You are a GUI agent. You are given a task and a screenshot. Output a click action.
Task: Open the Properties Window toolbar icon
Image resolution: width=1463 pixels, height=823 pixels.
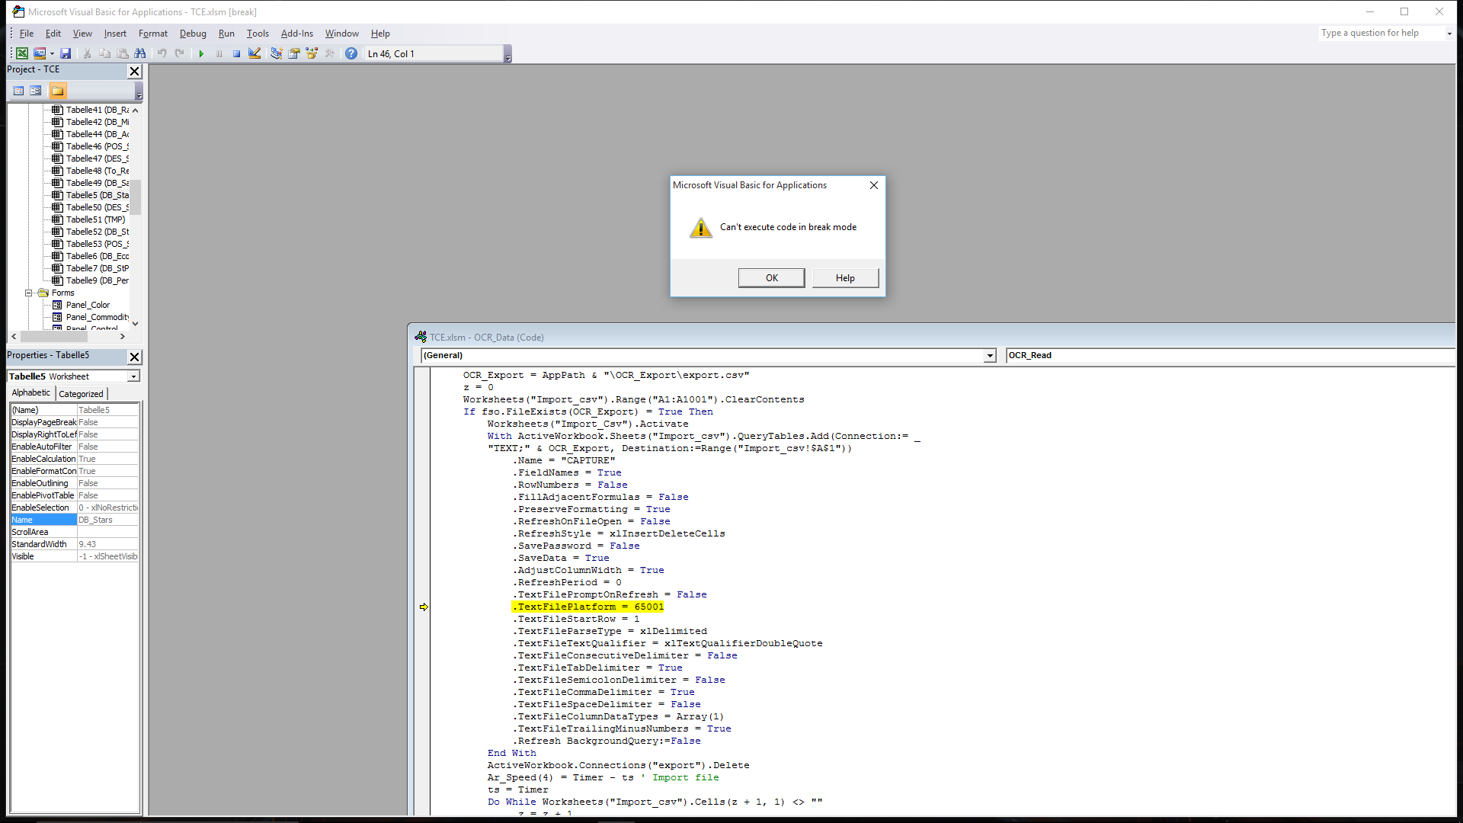tap(293, 53)
